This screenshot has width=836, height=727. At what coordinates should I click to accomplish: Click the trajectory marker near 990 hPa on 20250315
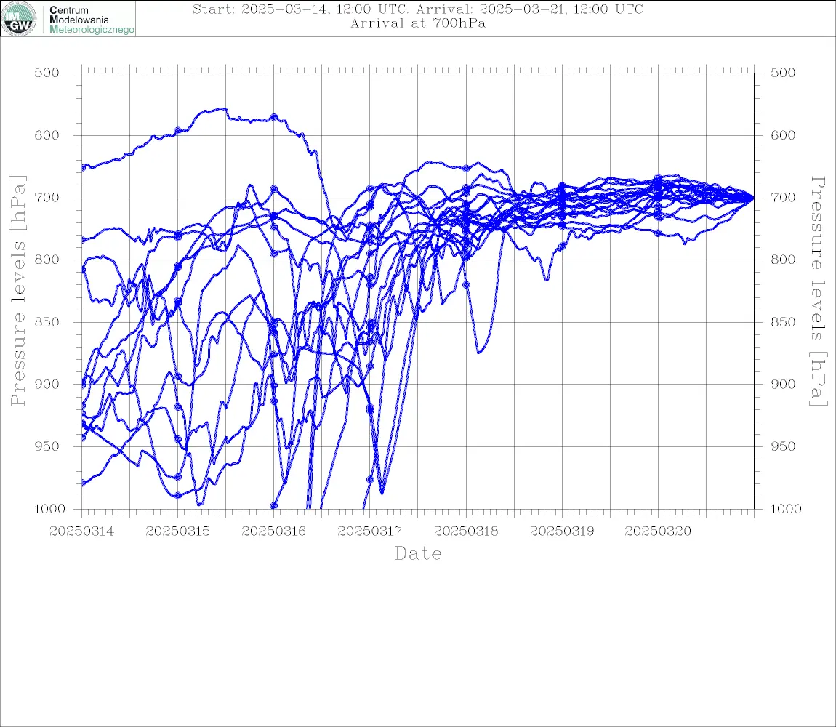[178, 496]
